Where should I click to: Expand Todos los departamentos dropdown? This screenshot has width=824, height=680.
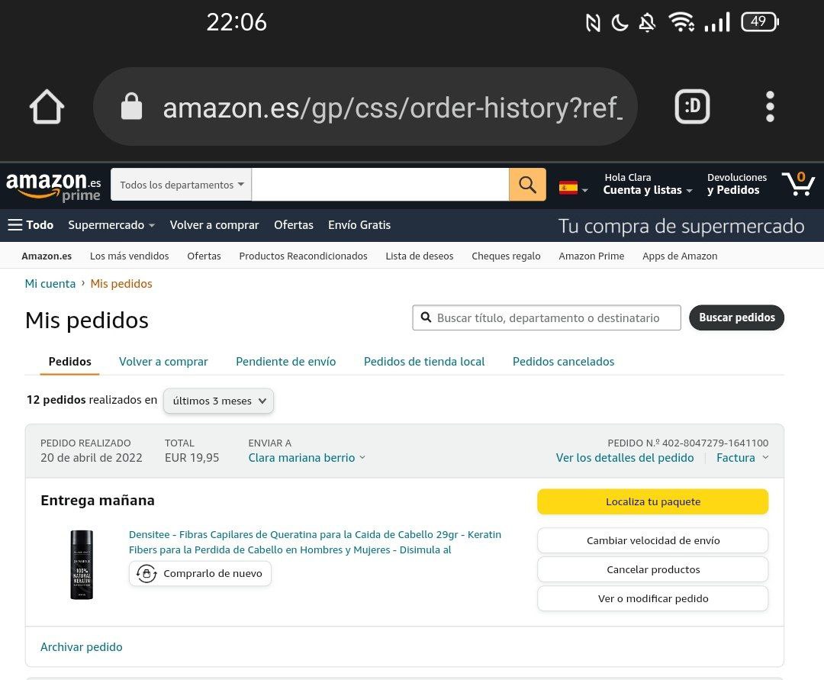pos(182,185)
